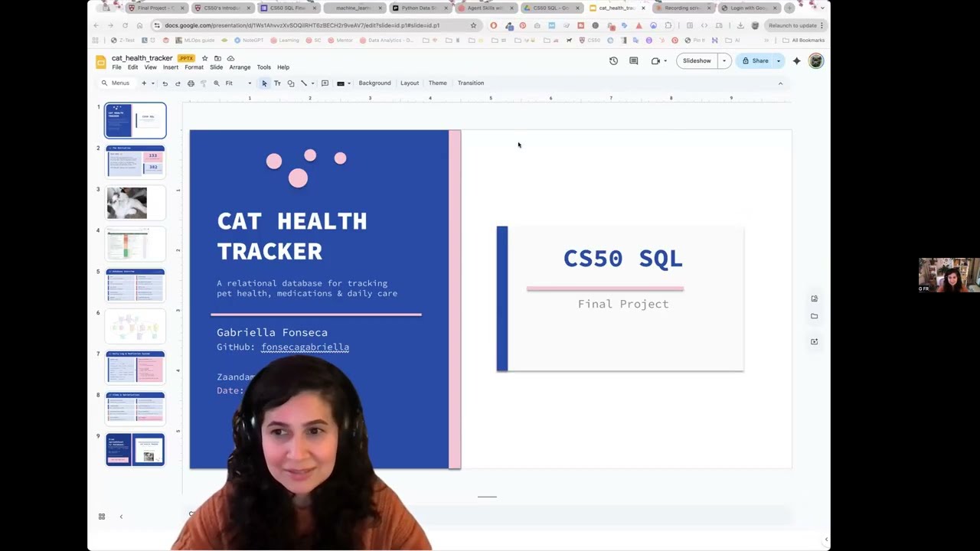Open the Chrome extensions puzzle icon

point(668,25)
